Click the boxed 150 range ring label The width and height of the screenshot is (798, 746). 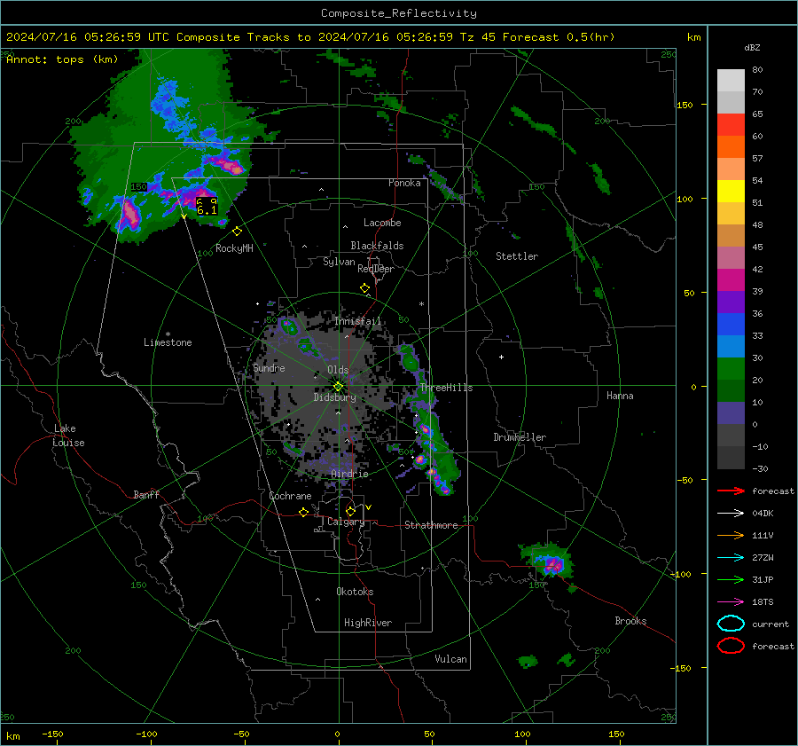click(x=139, y=187)
